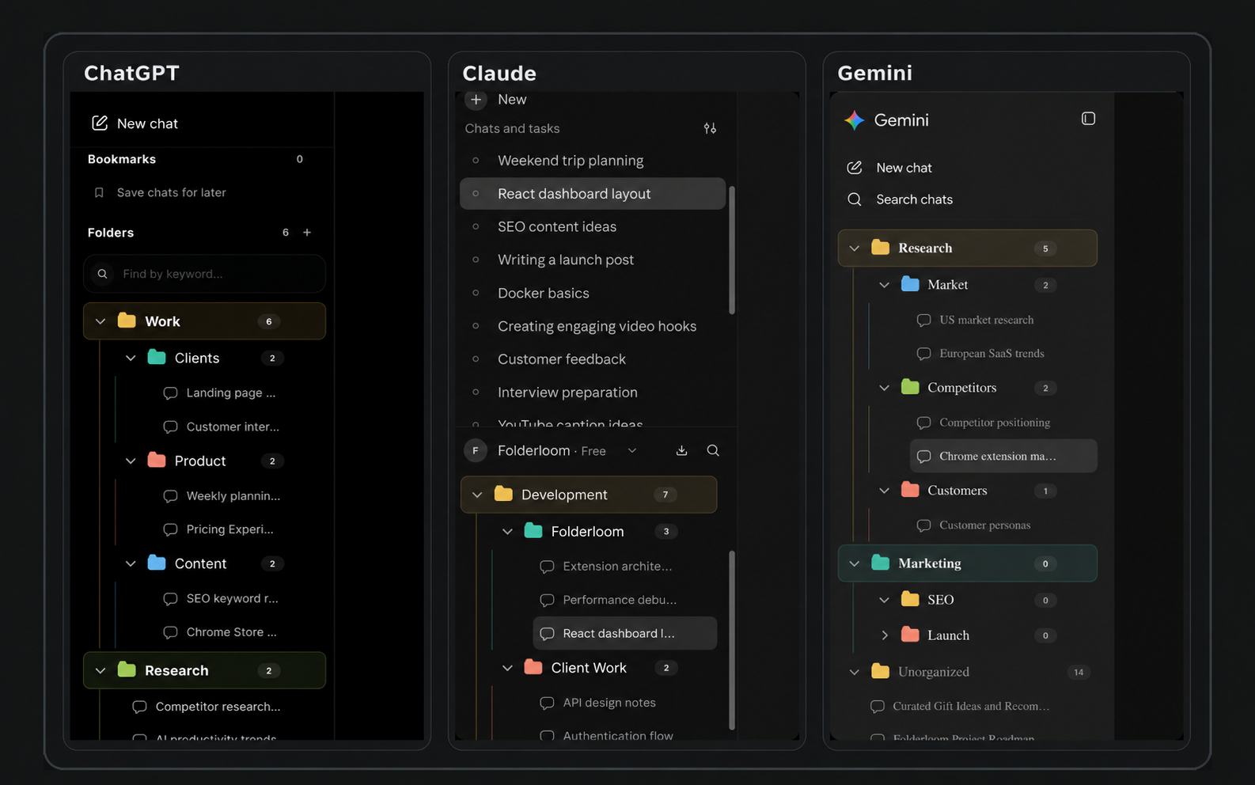Select the React dashboard layout chat

593,194
